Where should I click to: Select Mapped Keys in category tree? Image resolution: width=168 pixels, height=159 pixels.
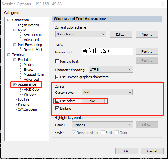click(34, 75)
